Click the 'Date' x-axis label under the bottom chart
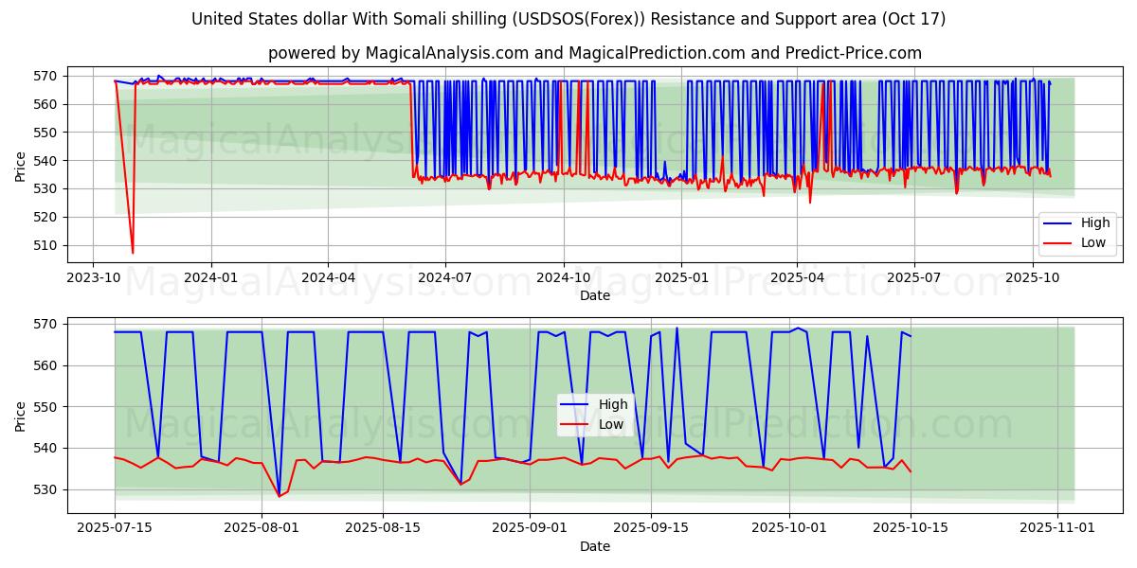 click(x=594, y=546)
